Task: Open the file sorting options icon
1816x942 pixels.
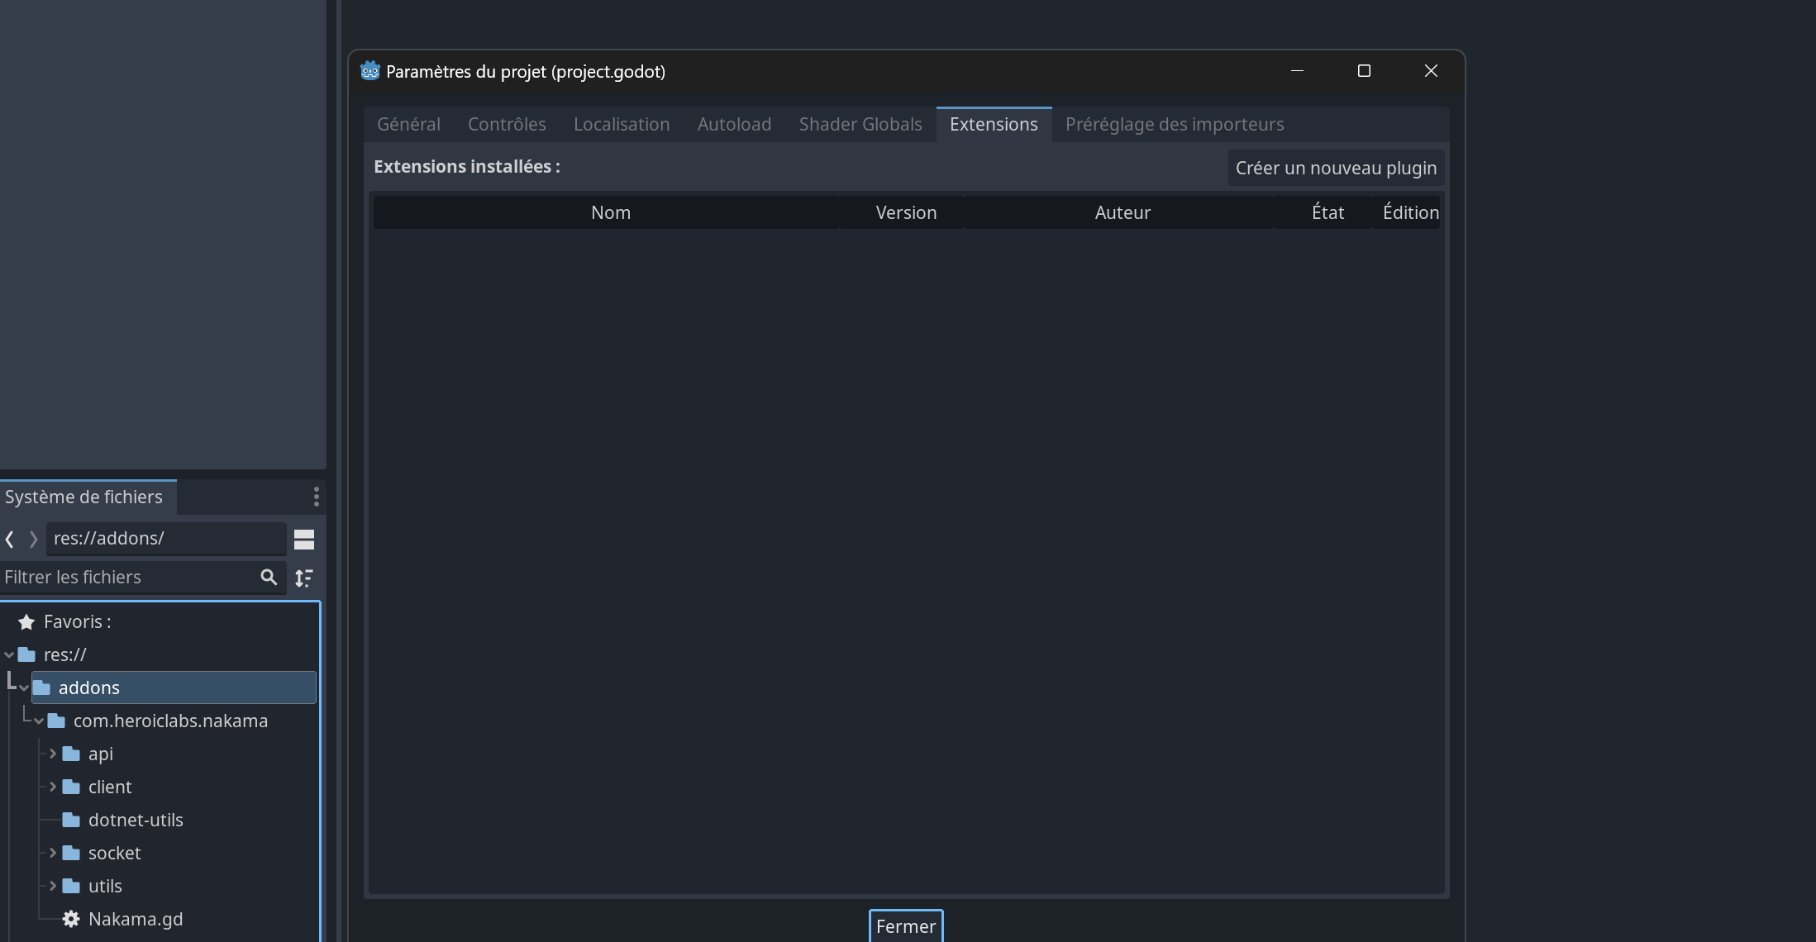Action: 303,578
